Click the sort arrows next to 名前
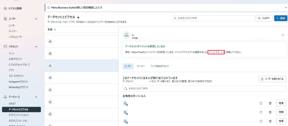288x126 pixels. [55, 29]
